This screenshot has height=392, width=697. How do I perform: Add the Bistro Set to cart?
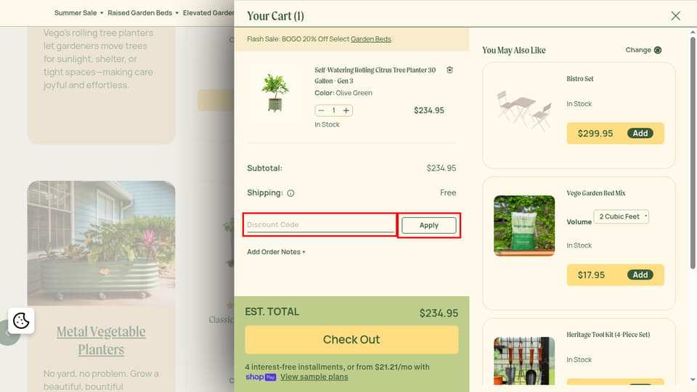(640, 134)
